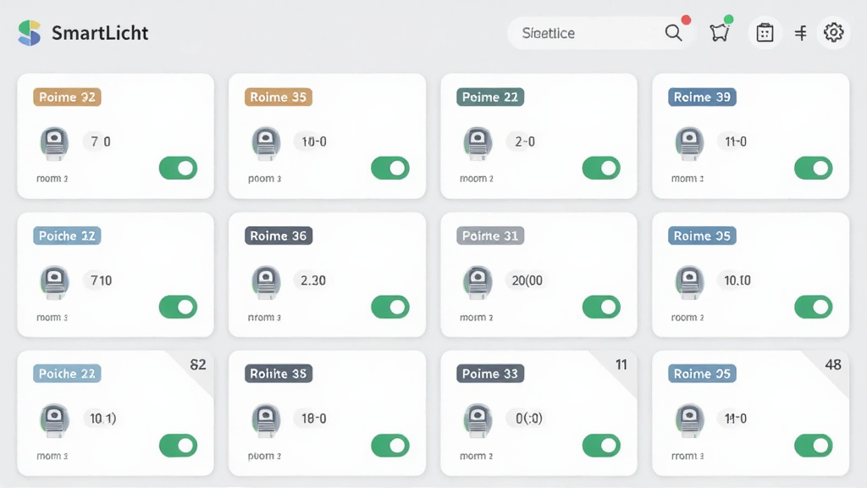867x488 pixels.
Task: Click the 2.30 value chip in Roime 36
Action: (x=313, y=280)
